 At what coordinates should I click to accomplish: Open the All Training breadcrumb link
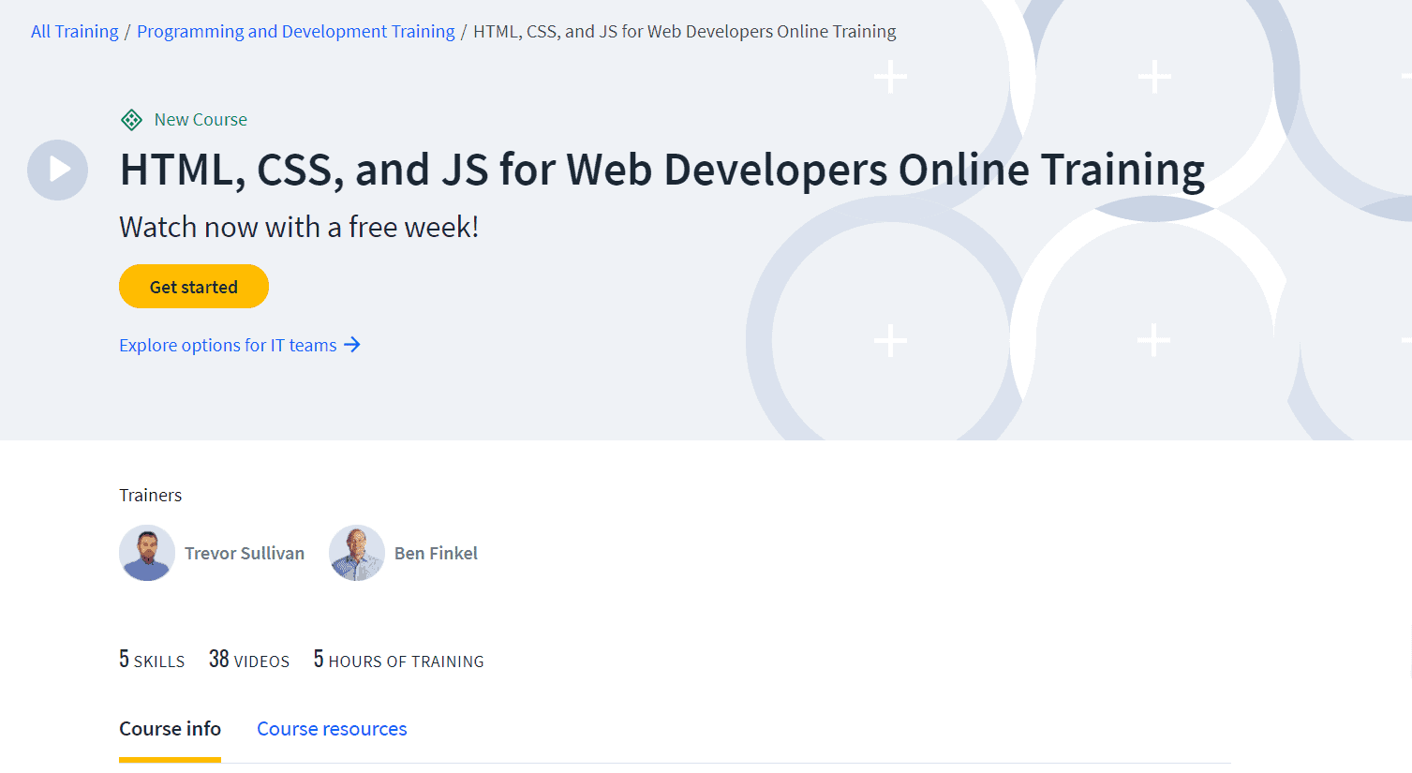74,30
